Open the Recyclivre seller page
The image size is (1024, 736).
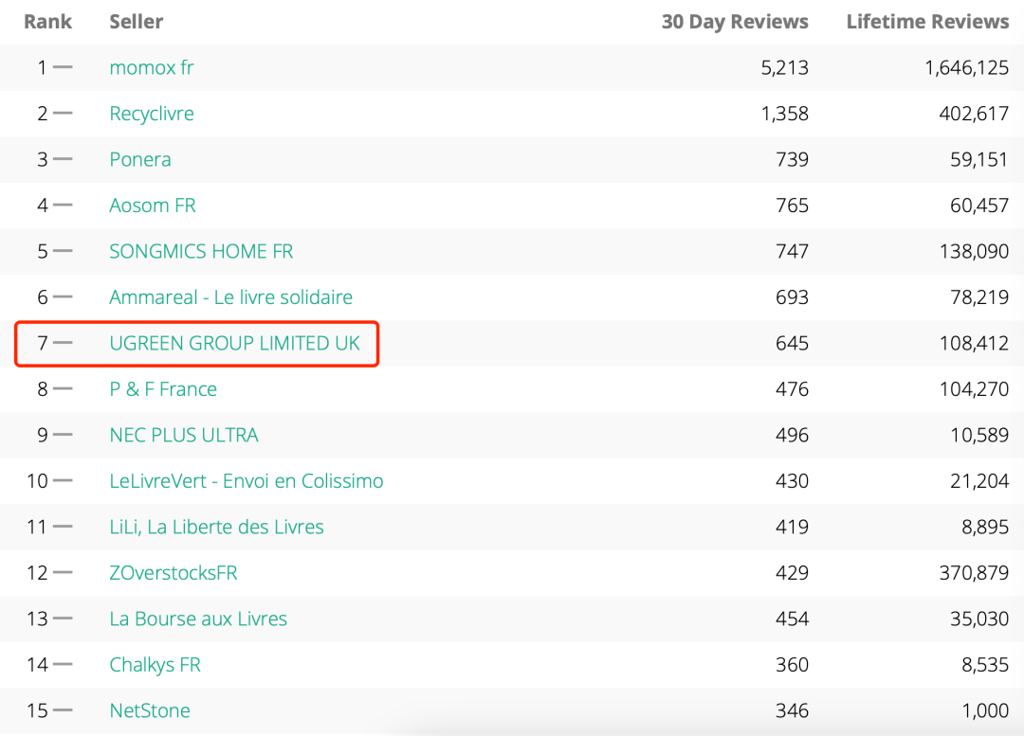pos(152,114)
